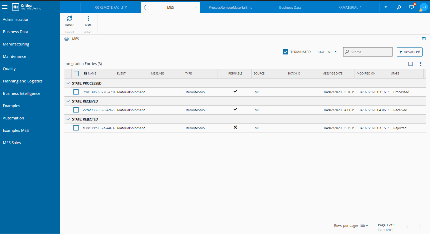Open the c2f4f933-0828-4ca2 entry link
The height and width of the screenshot is (234, 430).
99,110
